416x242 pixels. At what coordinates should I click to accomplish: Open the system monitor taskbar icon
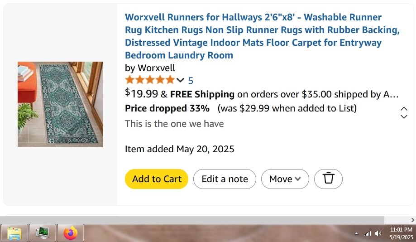[43, 233]
